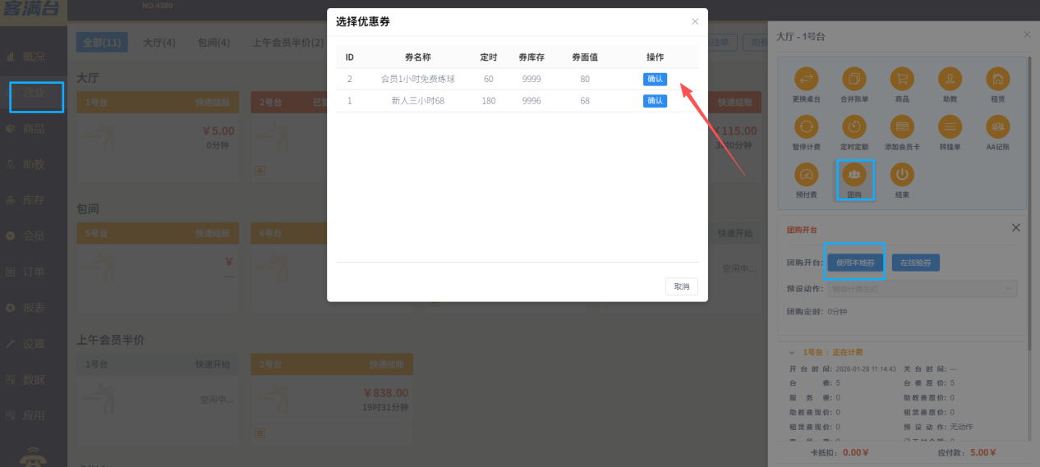Click 券面值 column header
The height and width of the screenshot is (467, 1040).
click(585, 57)
